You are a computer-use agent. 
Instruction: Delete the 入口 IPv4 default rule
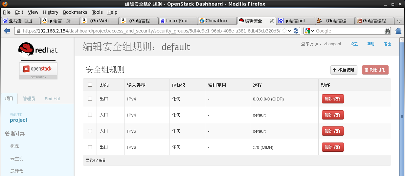point(333,115)
